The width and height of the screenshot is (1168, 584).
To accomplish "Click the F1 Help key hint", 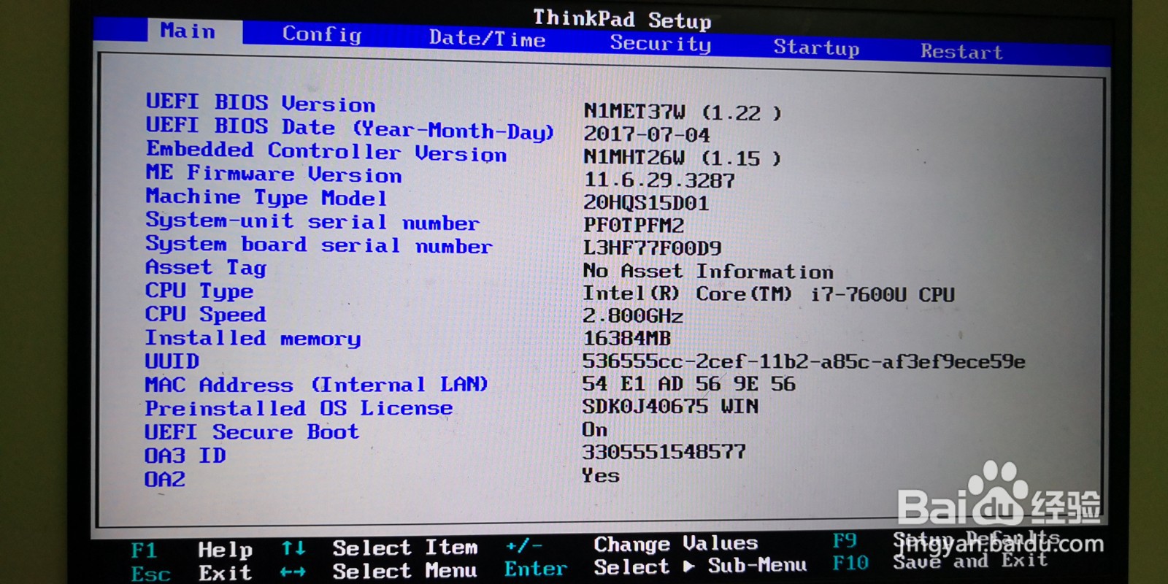I will pos(192,550).
